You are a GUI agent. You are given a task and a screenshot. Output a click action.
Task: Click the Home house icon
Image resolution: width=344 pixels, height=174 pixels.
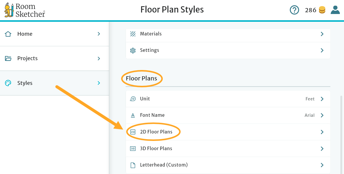(x=8, y=34)
